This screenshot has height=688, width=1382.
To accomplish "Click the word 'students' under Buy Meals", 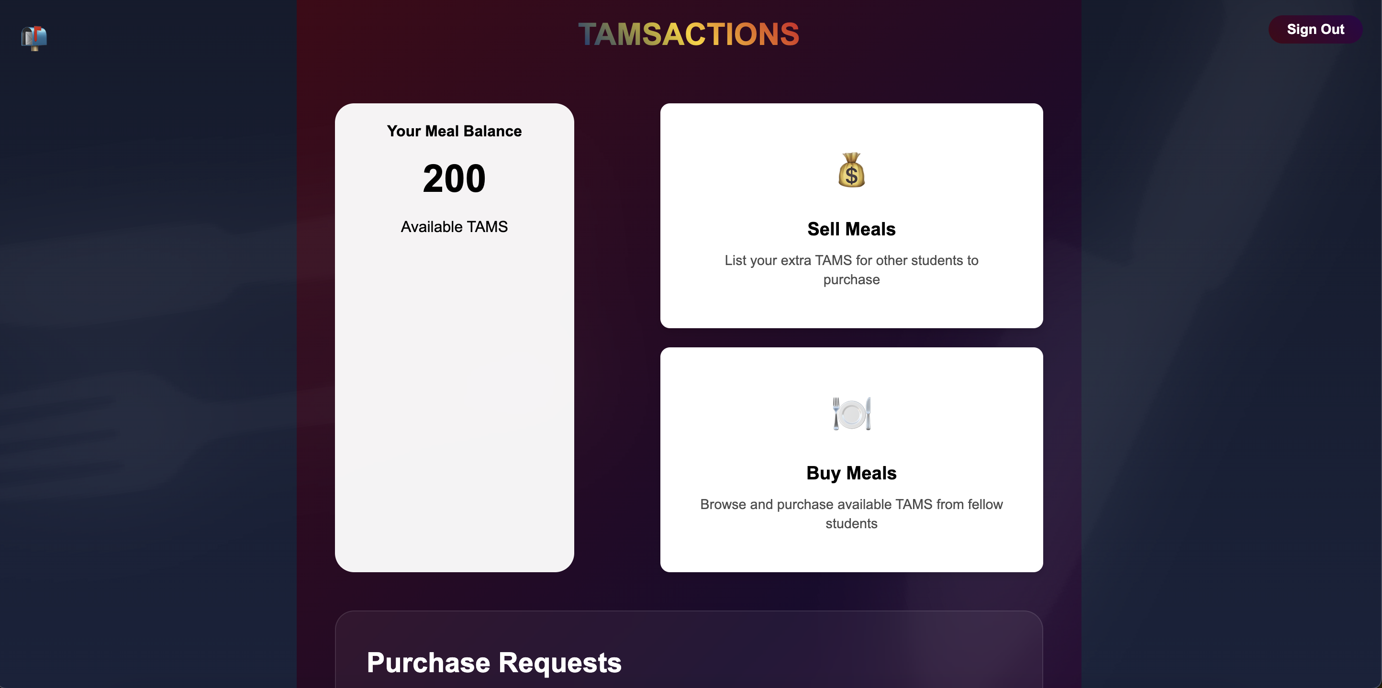I will (851, 523).
